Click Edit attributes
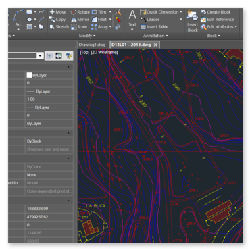The image size is (250, 250). coord(217,27)
